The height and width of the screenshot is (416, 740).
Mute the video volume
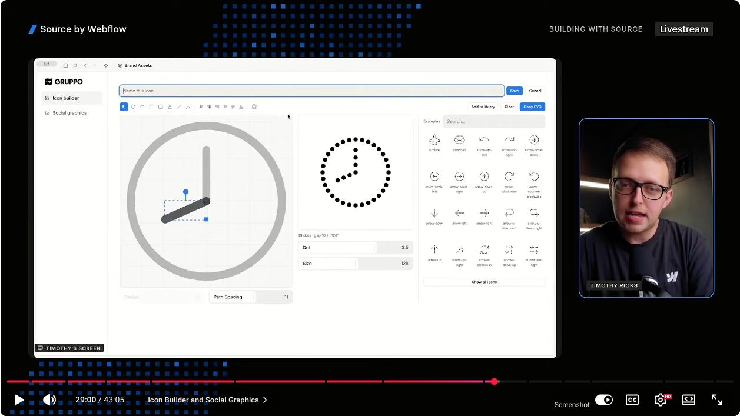pos(49,400)
